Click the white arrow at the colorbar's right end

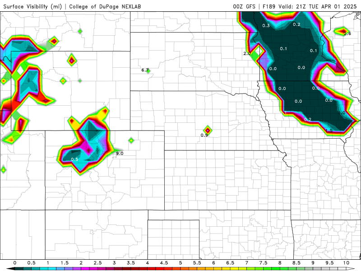coord(351,269)
